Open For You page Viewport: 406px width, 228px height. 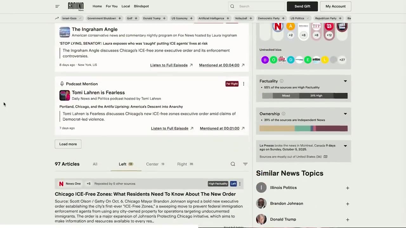coord(112,6)
